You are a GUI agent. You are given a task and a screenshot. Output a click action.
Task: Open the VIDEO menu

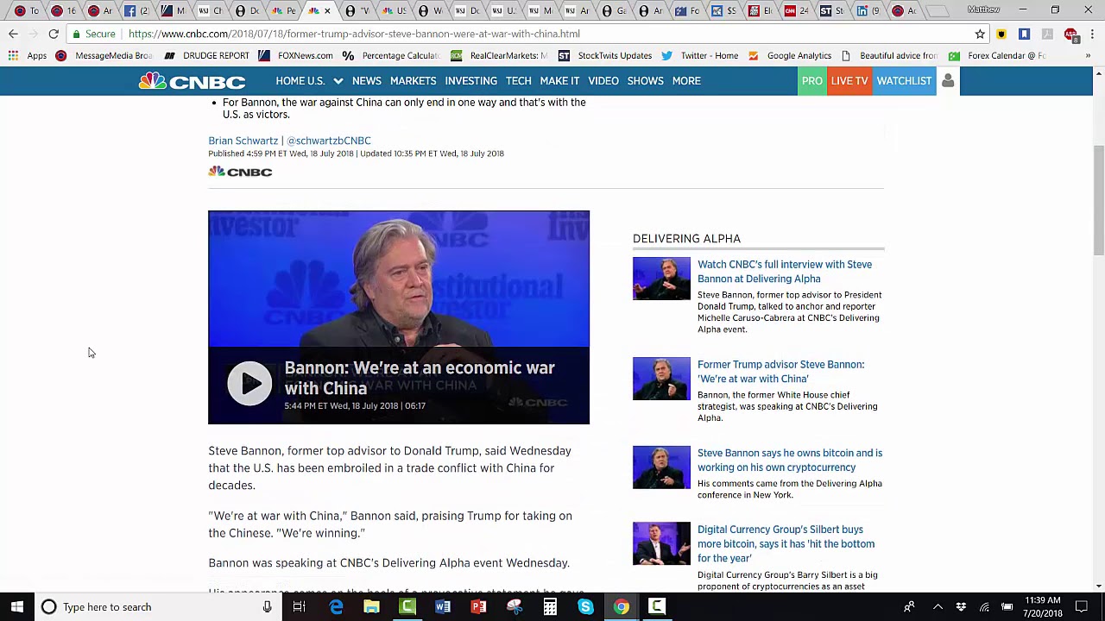point(603,81)
